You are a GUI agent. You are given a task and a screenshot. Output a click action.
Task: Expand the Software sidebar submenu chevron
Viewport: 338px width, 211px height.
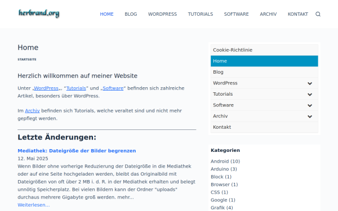310,105
